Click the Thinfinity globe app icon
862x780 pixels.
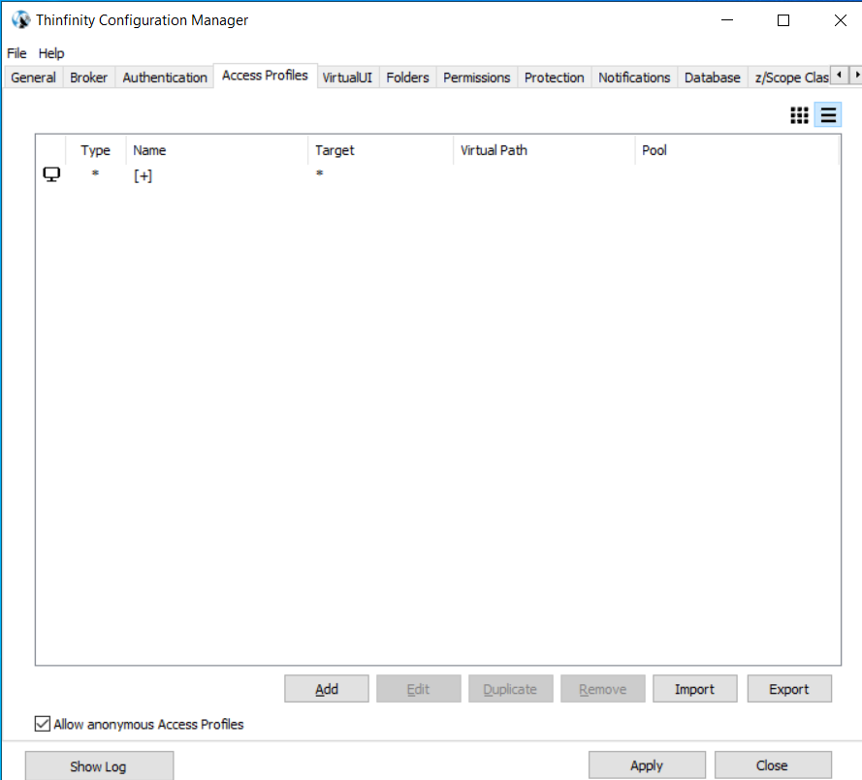pos(21,19)
